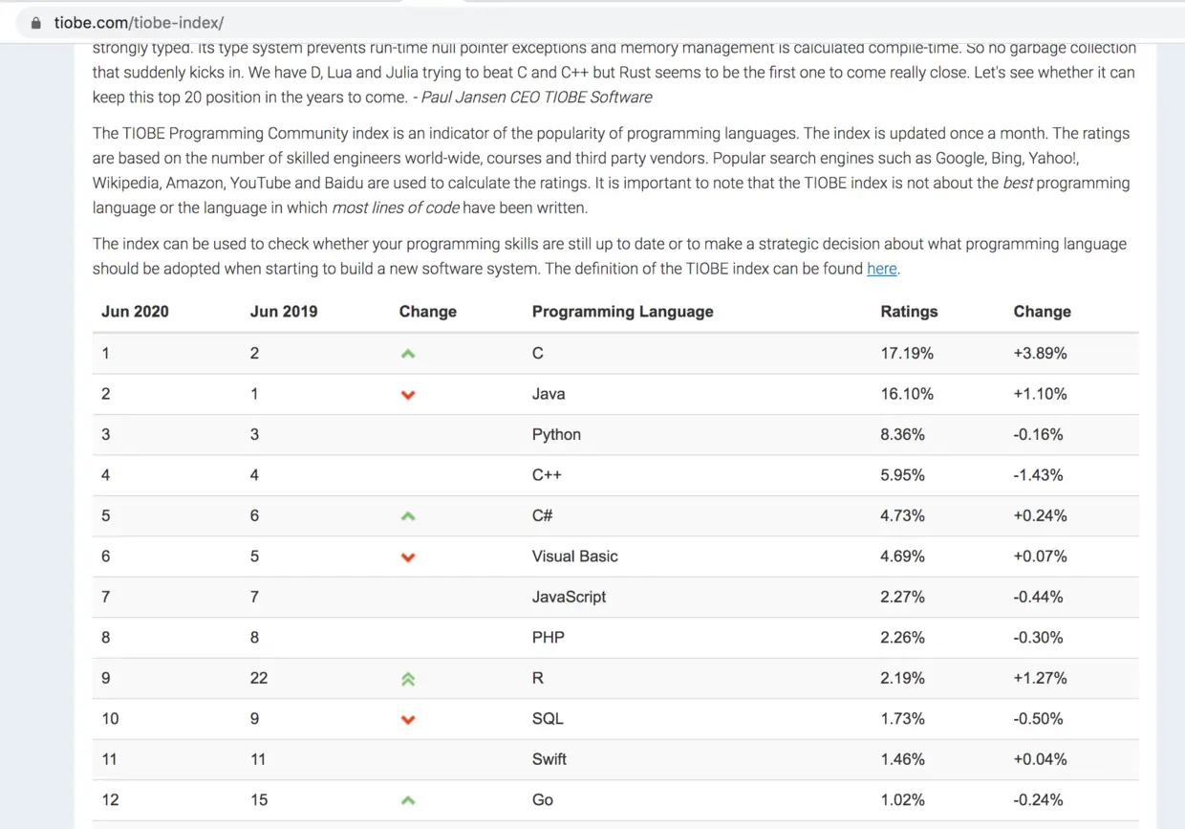
Task: Click the green up arrow in C# row
Action: click(408, 516)
